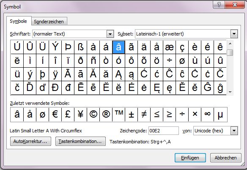This screenshot has width=247, height=170.
Task: Open the Subset dropdown list
Action: click(234, 34)
